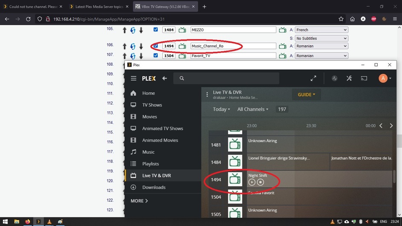Bookmark this page with star icon

341,19
